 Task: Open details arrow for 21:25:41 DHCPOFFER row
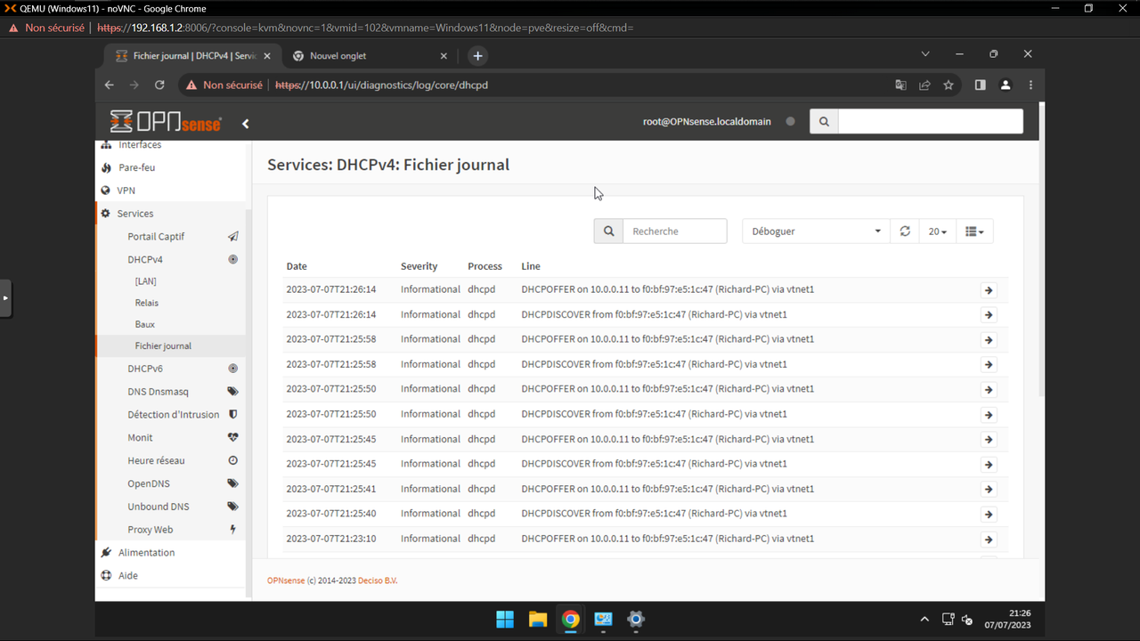click(x=989, y=490)
